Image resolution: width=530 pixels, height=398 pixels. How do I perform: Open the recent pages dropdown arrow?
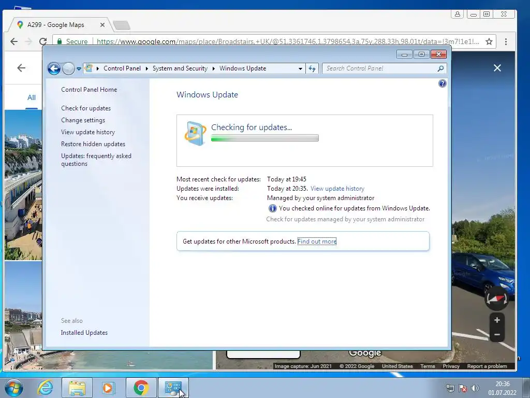click(x=79, y=69)
